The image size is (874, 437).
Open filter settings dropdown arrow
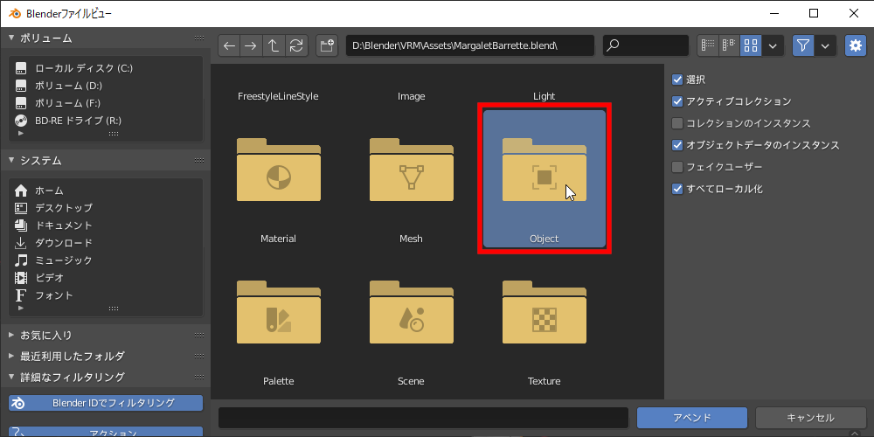coord(826,45)
